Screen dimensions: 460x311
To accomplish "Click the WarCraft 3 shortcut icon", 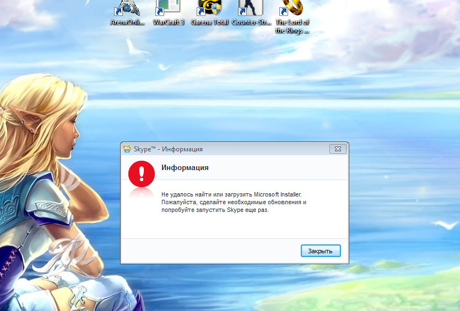I will pyautogui.click(x=167, y=8).
